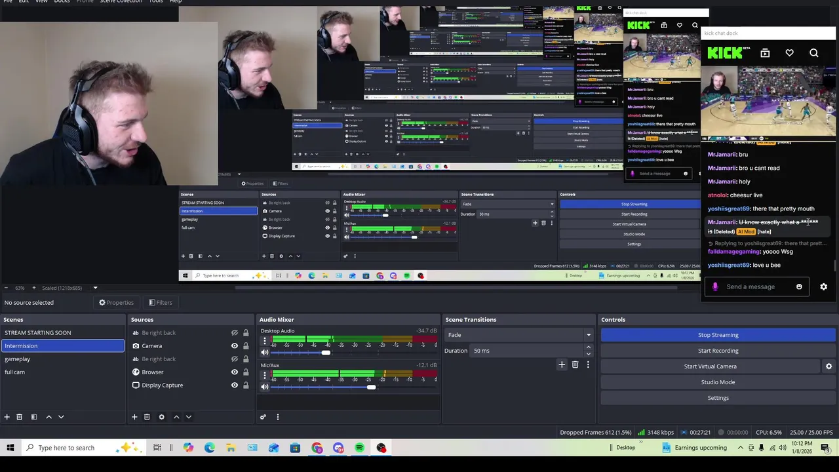Screen dimensions: 839x472
Task: Open Spotify from the Windows taskbar
Action: tap(359, 448)
